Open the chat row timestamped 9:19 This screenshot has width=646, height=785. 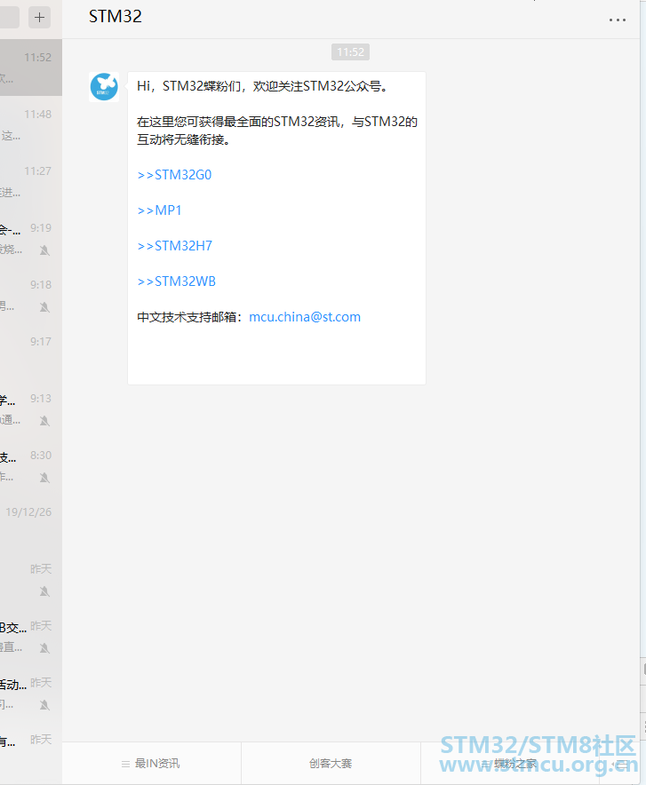[31, 238]
